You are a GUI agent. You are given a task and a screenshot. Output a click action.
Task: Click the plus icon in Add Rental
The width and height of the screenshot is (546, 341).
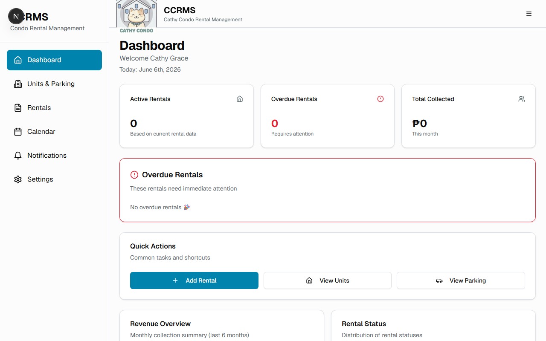tap(175, 280)
